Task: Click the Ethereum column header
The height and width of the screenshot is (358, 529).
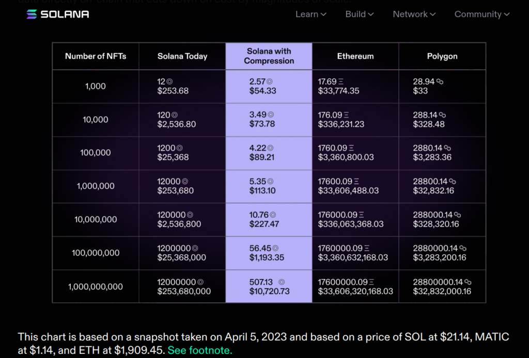Action: (x=355, y=56)
